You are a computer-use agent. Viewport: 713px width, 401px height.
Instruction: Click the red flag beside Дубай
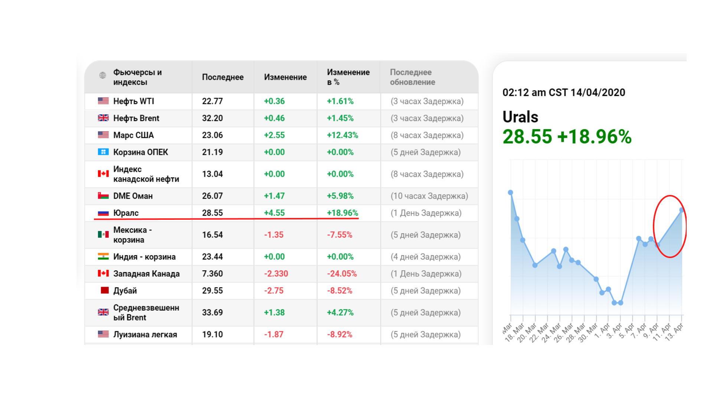105,290
